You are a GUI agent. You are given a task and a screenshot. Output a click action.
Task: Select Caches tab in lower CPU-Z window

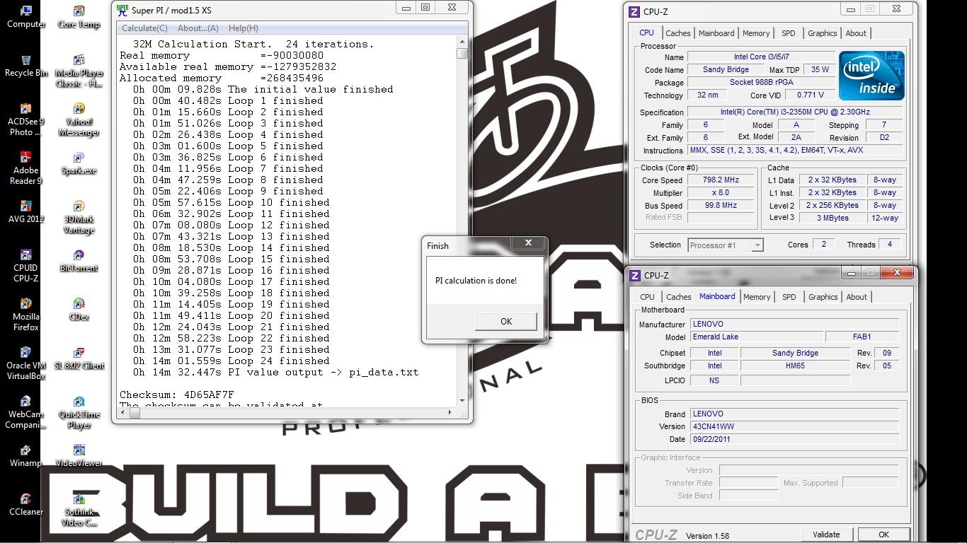pyautogui.click(x=678, y=297)
